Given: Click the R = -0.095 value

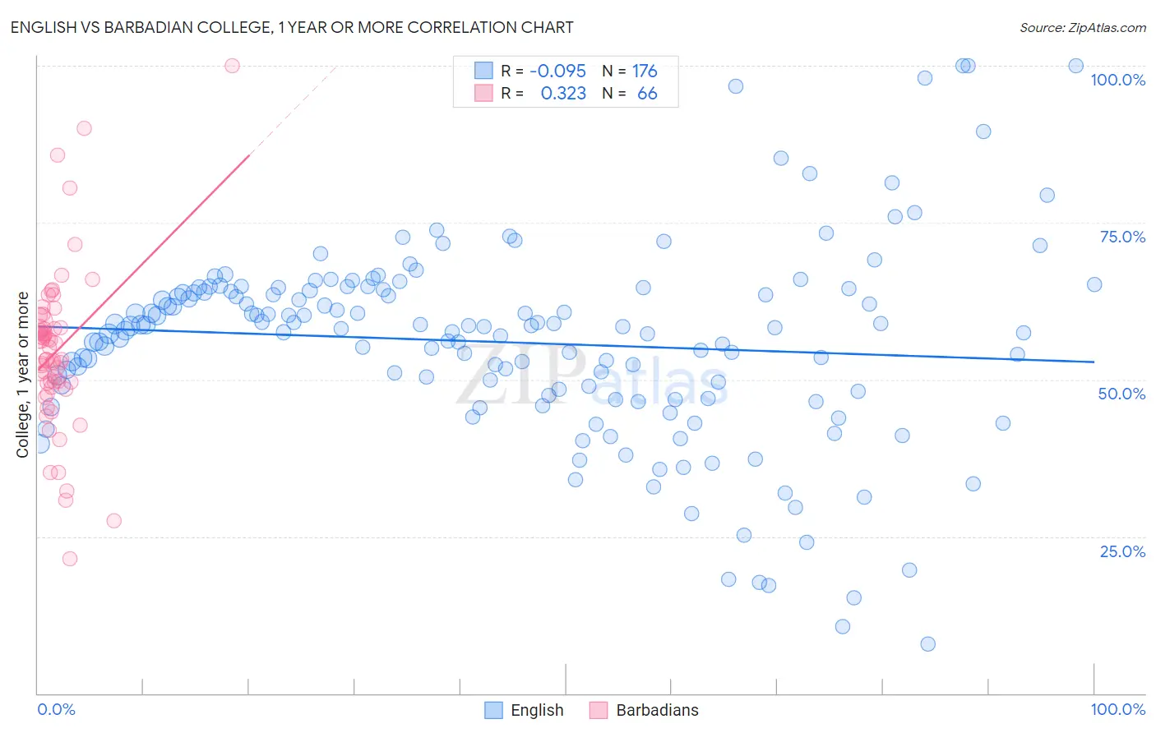Looking at the screenshot, I should (x=543, y=71).
